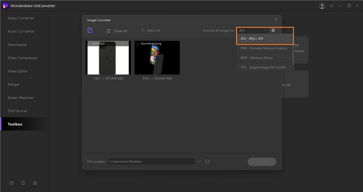Click HEIC -> JPG(496*480) caption

(x=108, y=79)
